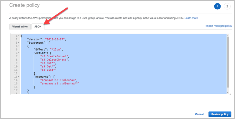Click line number 12 in gutter

coord(16,74)
